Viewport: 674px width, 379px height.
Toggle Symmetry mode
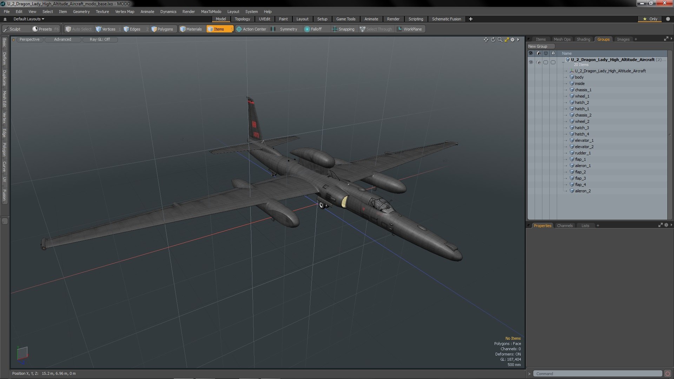point(285,29)
